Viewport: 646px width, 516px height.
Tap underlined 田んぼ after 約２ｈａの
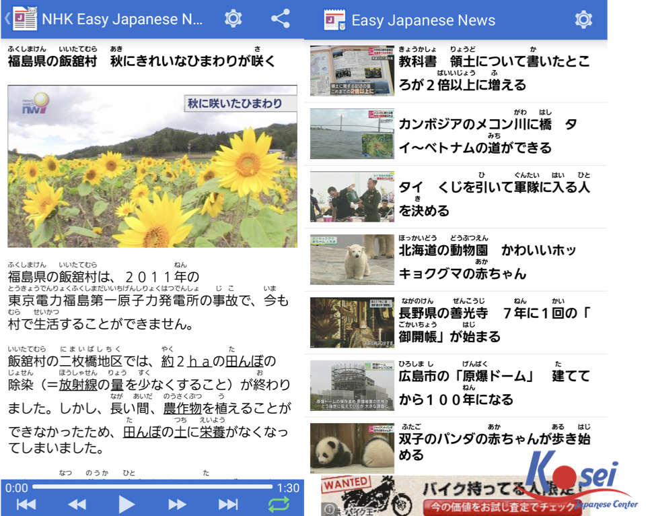point(244,361)
